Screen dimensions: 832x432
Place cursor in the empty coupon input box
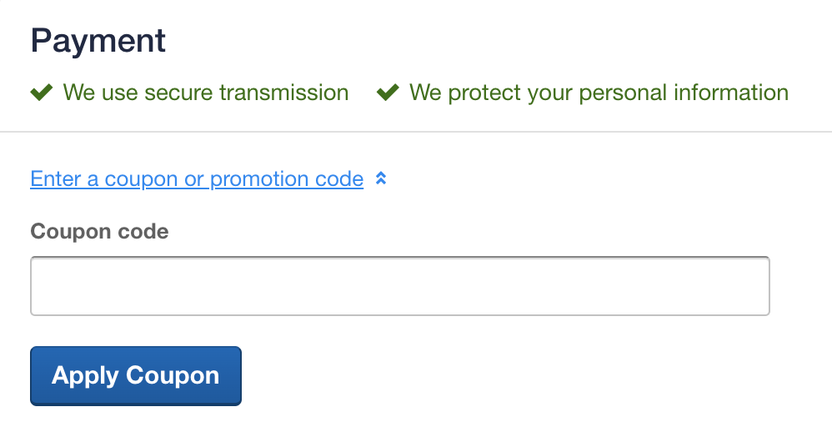coord(400,286)
